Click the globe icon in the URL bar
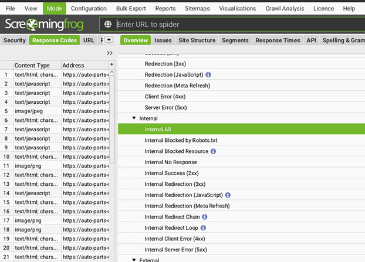Image resolution: width=365 pixels, height=262 pixels. (107, 25)
